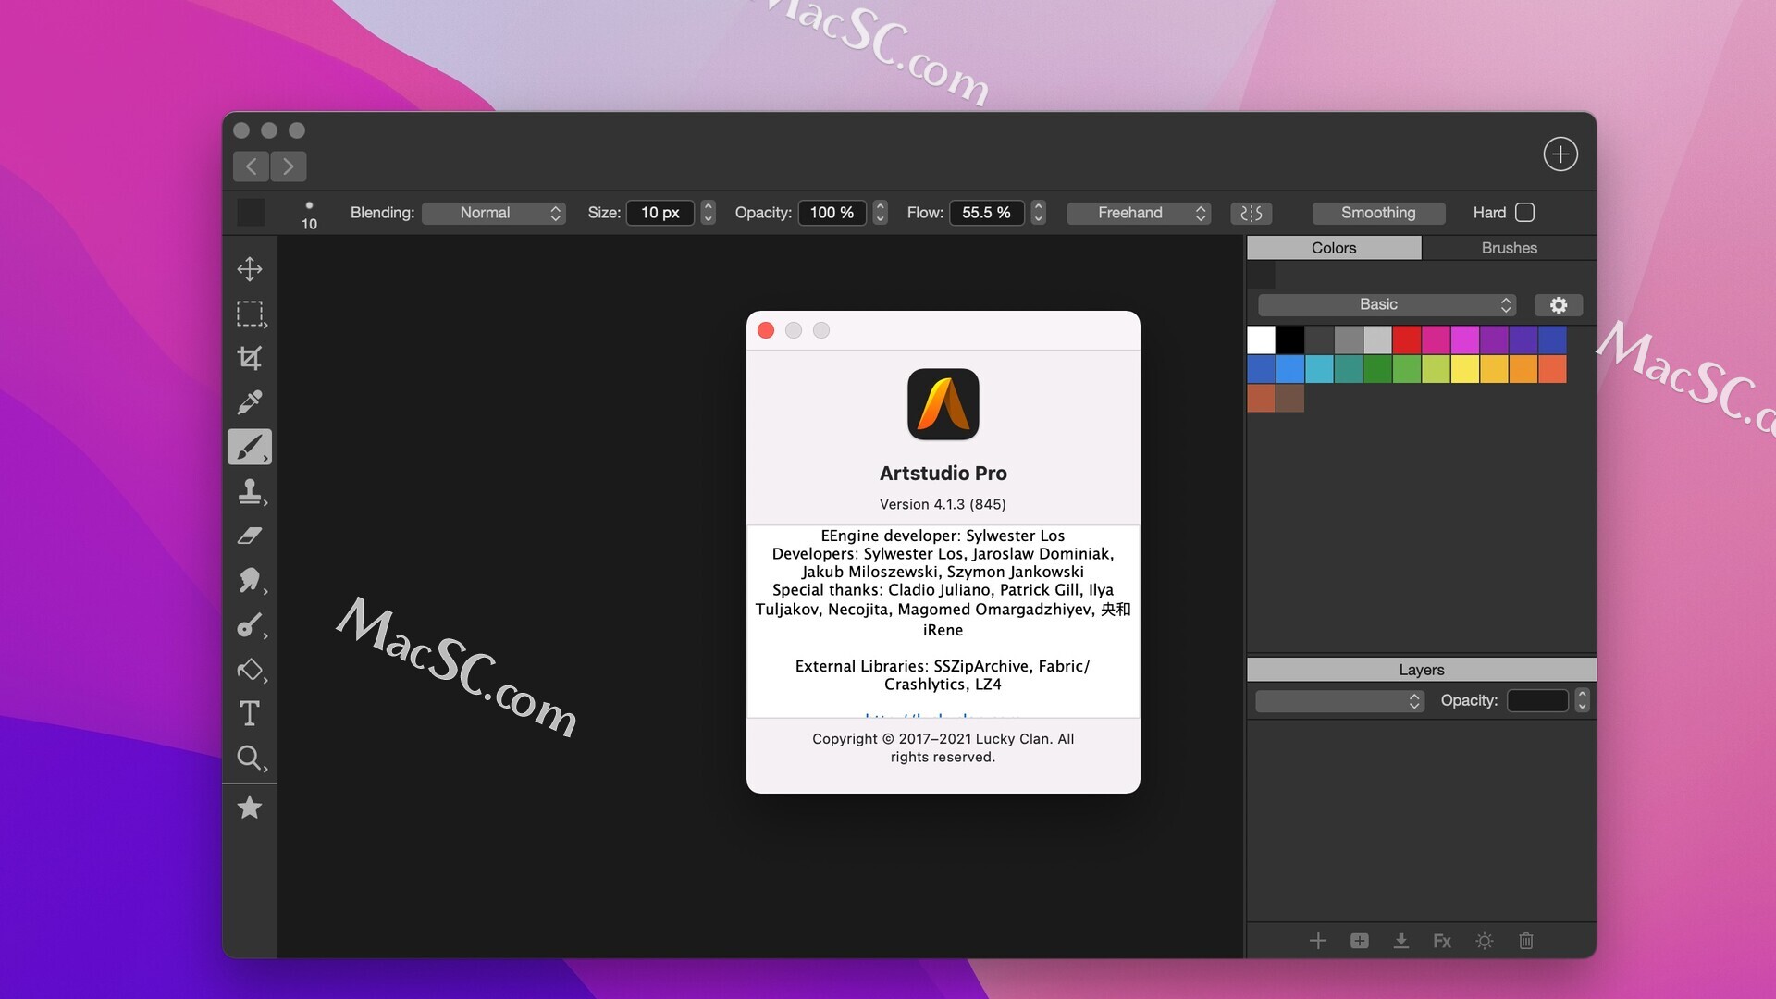
Task: Click the Smoothing button
Action: point(1378,214)
